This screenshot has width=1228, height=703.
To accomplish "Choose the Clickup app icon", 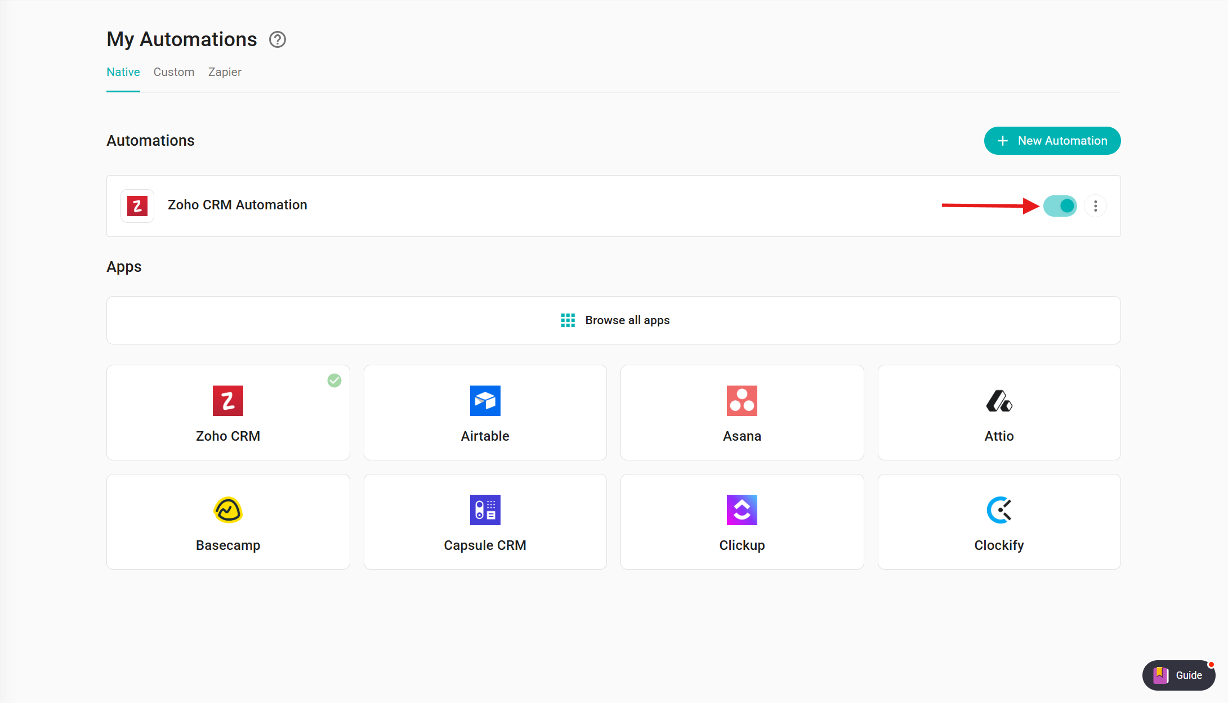I will [x=742, y=510].
